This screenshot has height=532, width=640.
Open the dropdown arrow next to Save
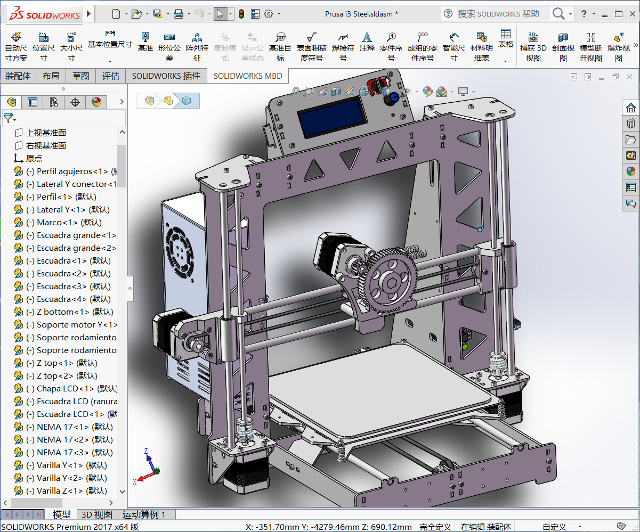pos(167,14)
